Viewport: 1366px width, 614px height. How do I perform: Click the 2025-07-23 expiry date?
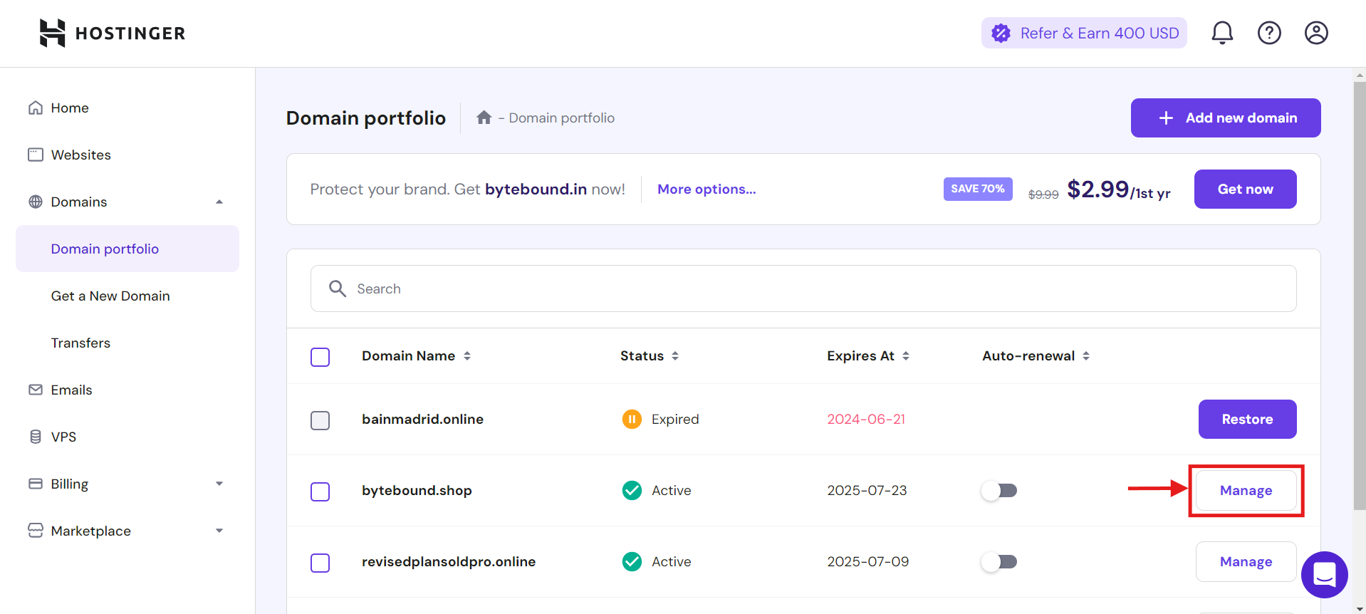pos(867,490)
